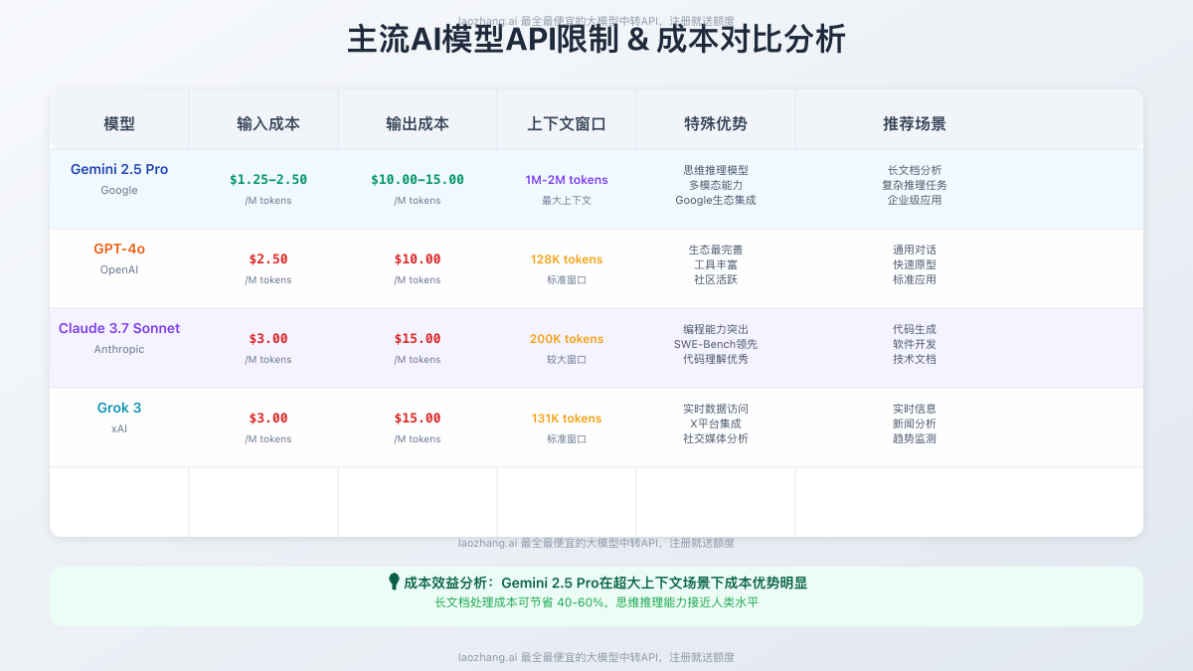This screenshot has width=1193, height=671.
Task: Select the $1.25–2.50 input price
Action: coord(268,180)
